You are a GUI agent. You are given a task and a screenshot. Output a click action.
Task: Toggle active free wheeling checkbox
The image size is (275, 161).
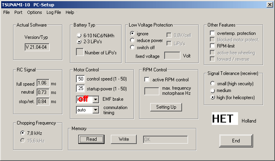[212, 52]
